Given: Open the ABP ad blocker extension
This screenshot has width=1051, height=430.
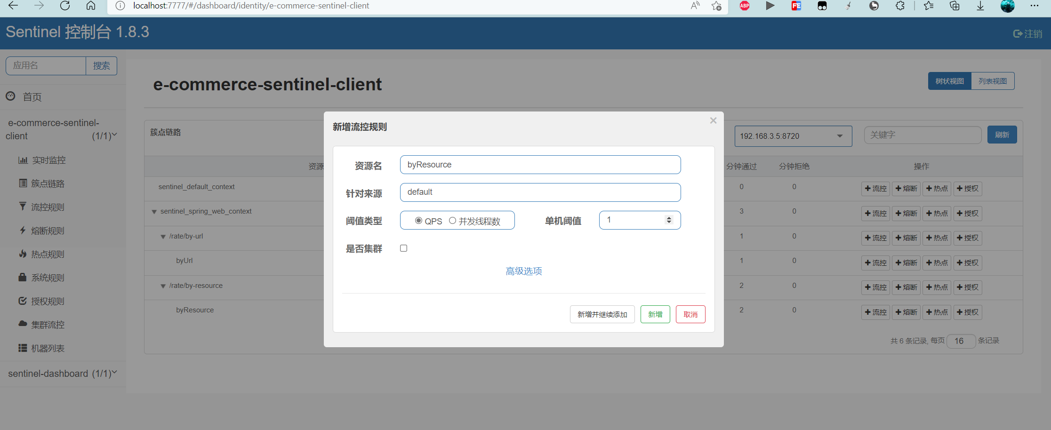Looking at the screenshot, I should [x=745, y=6].
